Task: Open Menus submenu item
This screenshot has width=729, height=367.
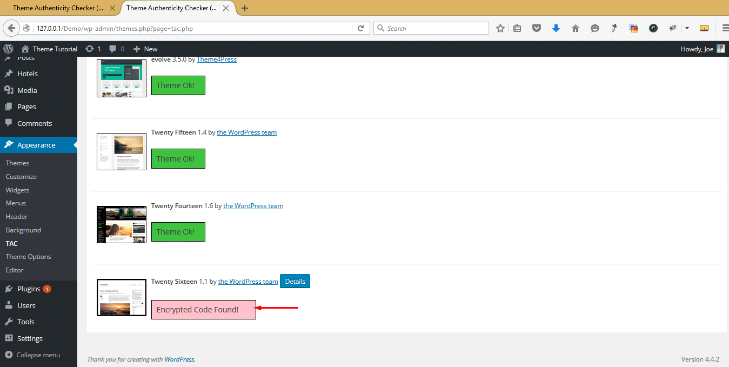Action: 16,203
